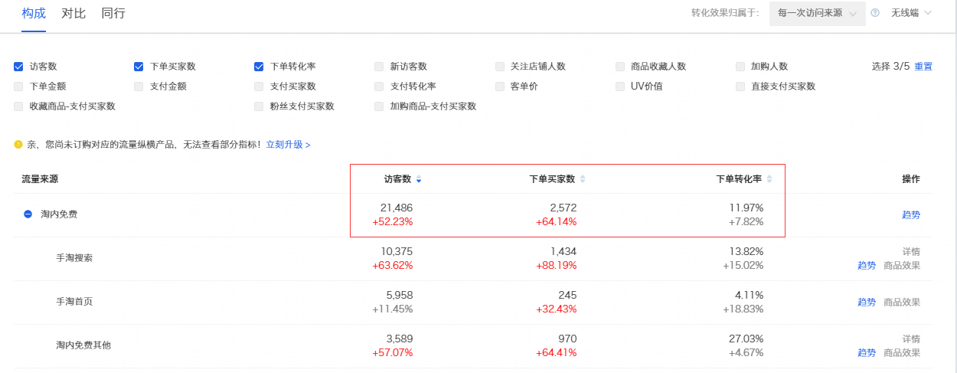The image size is (957, 373).
Task: Open 趋势 for 手淘搜索 row
Action: coord(867,266)
